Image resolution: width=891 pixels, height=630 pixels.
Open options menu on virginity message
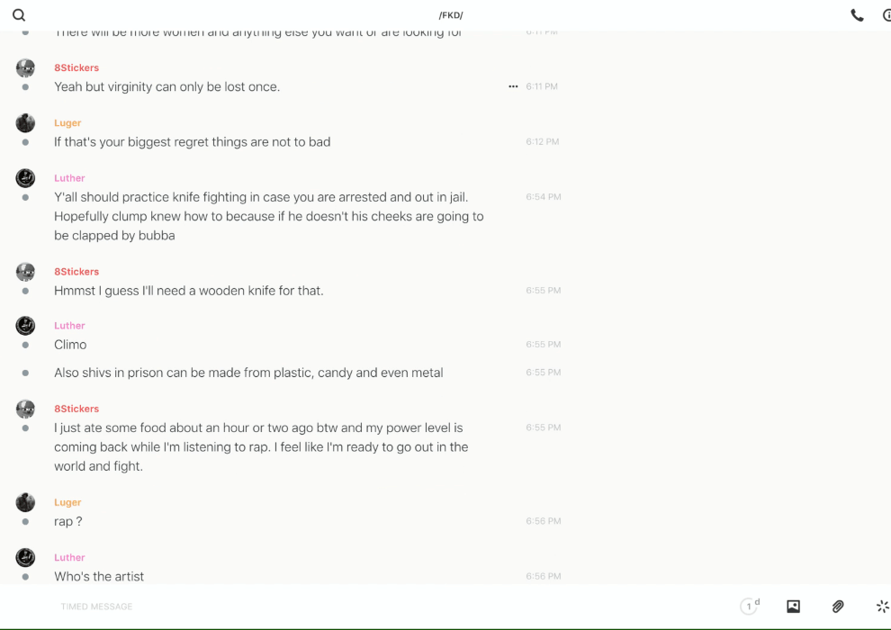point(513,86)
